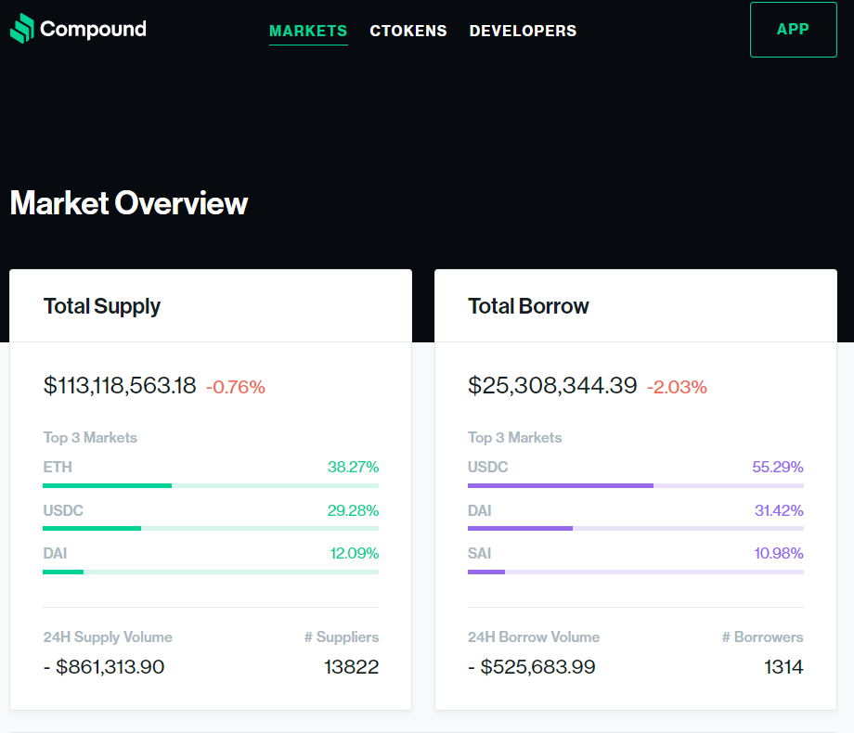This screenshot has width=854, height=733.
Task: Select USDC in Total Borrow markets
Action: [488, 468]
